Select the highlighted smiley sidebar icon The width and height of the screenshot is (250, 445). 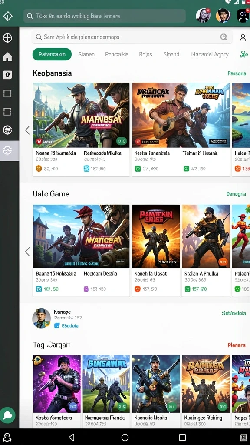[7, 150]
